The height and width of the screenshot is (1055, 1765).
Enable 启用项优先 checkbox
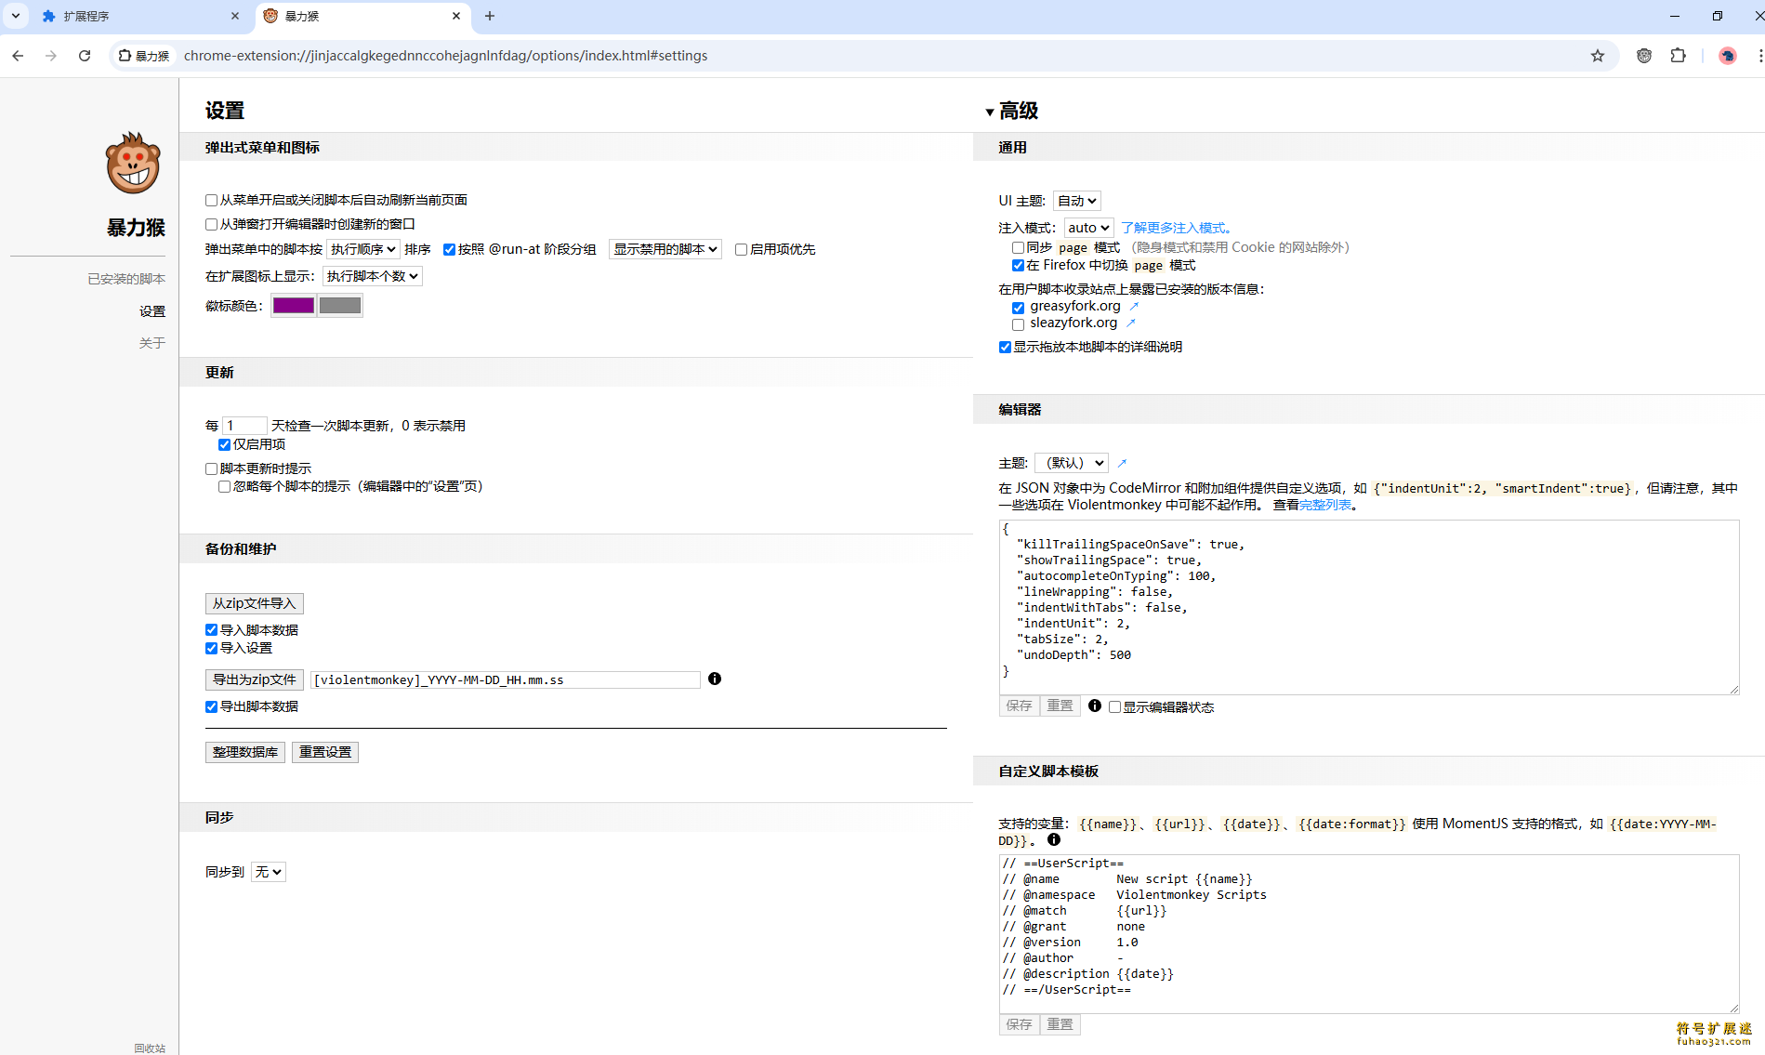(741, 249)
